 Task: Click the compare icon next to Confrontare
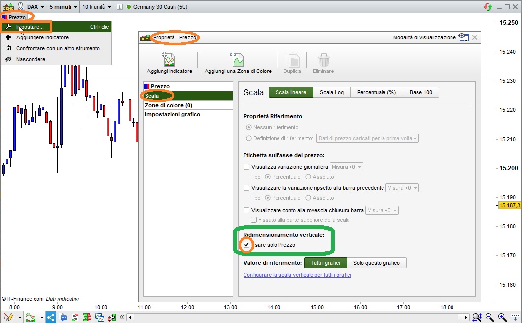click(9, 48)
